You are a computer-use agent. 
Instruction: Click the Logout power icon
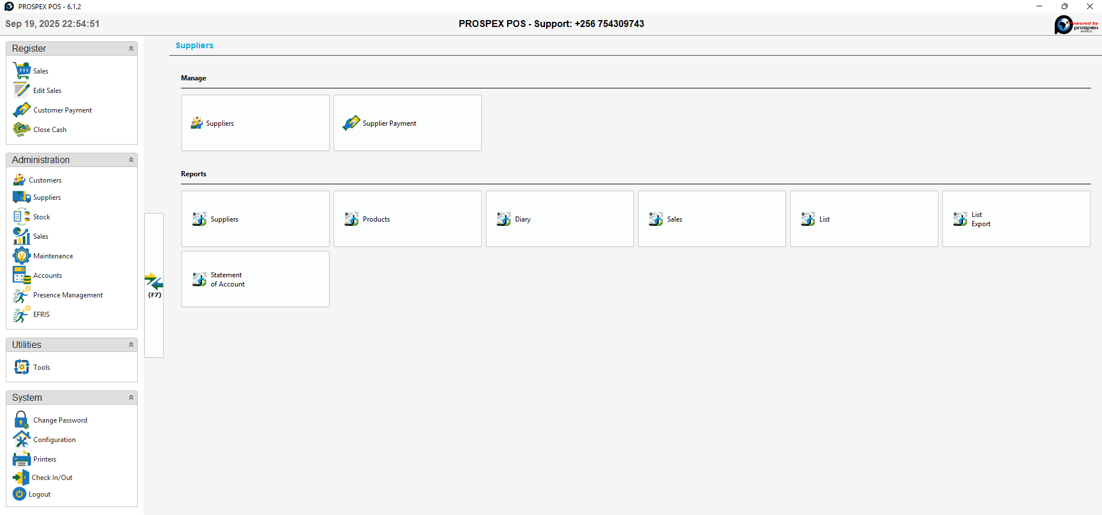coord(20,494)
